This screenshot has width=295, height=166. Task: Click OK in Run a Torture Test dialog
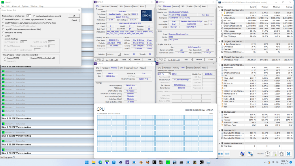tap(74, 16)
